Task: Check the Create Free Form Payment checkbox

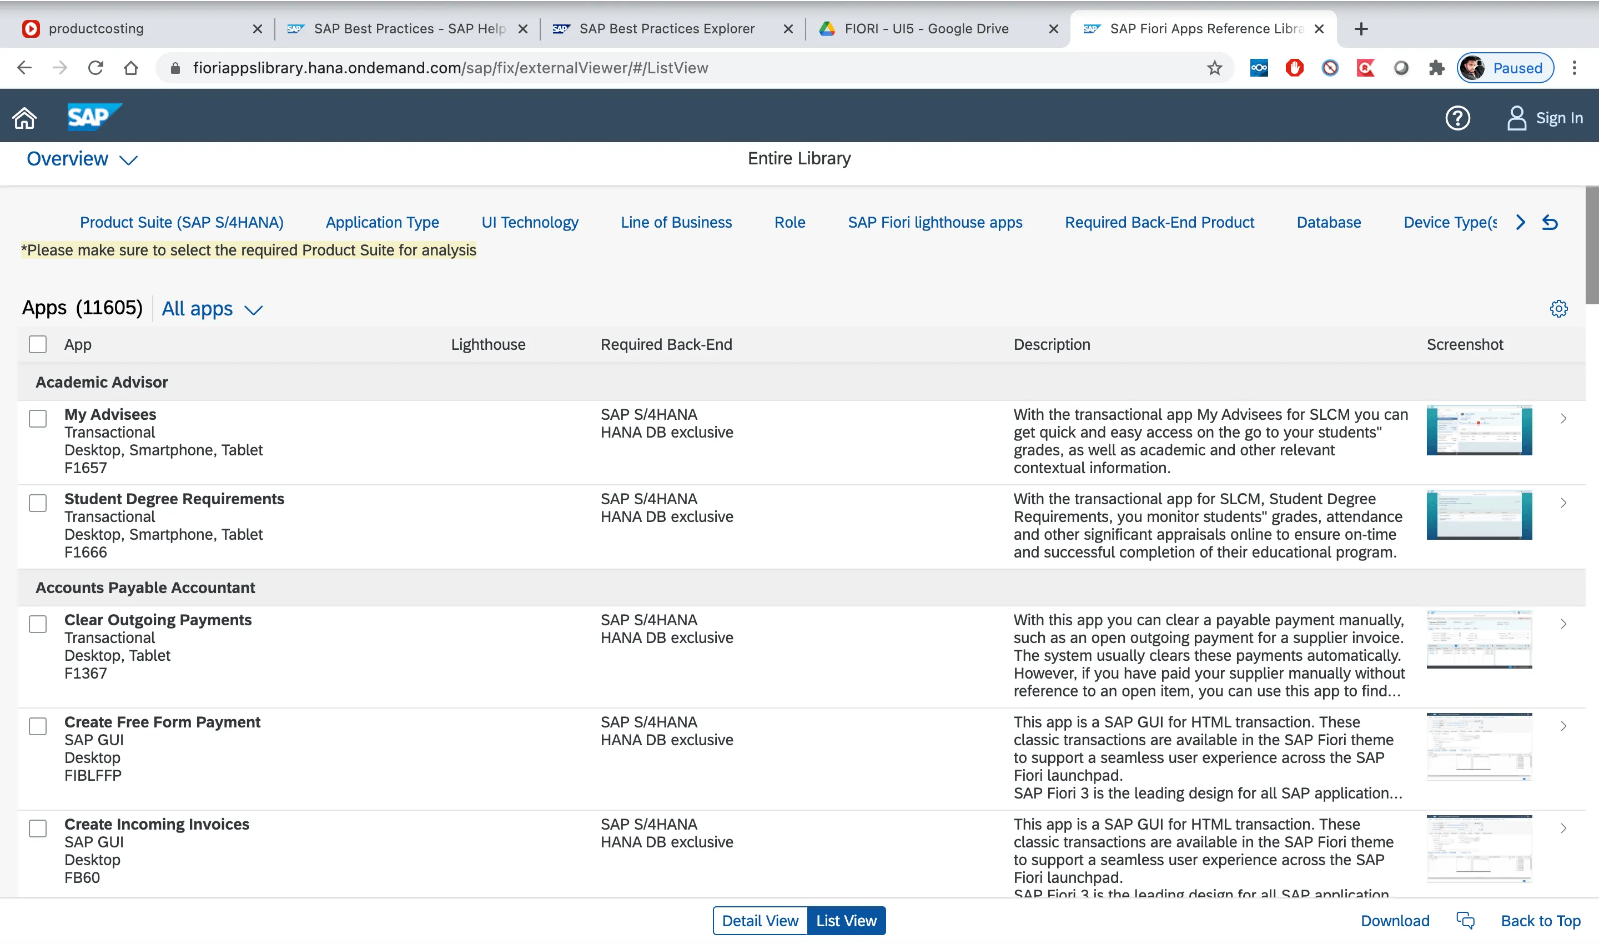Action: pyautogui.click(x=38, y=726)
